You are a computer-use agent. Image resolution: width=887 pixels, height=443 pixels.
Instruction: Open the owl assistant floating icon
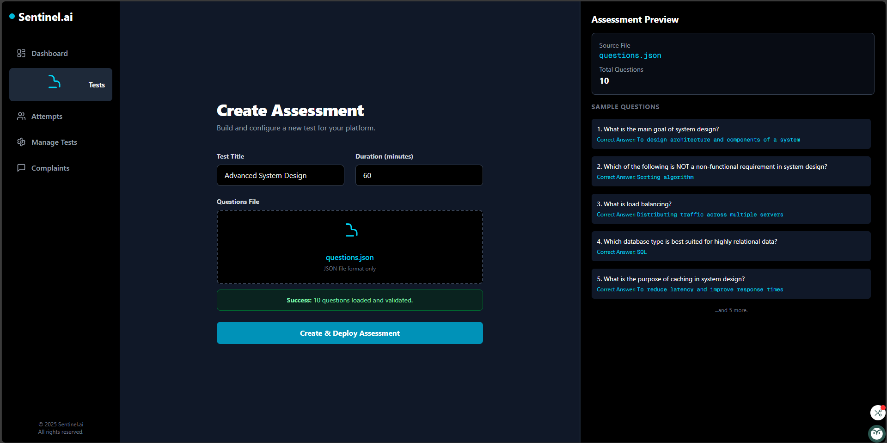[876, 433]
